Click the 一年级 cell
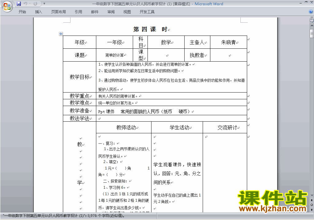The width and height of the screenshot is (314, 220). tap(115, 42)
